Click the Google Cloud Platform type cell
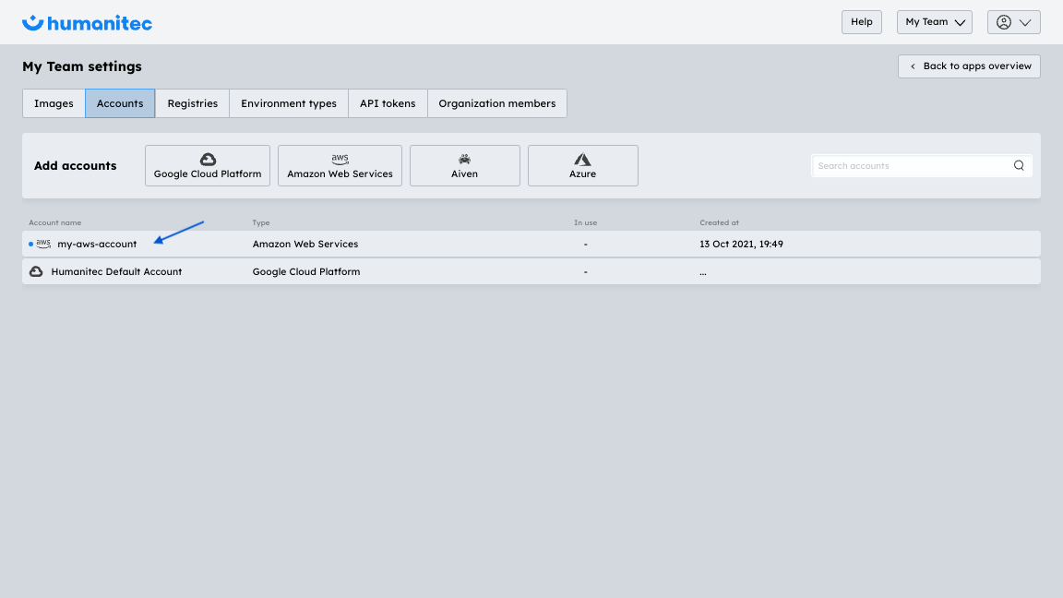 pyautogui.click(x=306, y=271)
